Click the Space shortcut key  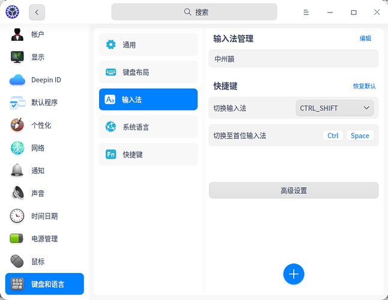click(360, 136)
